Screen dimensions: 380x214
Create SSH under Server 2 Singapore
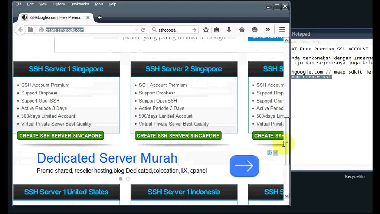pyautogui.click(x=178, y=136)
